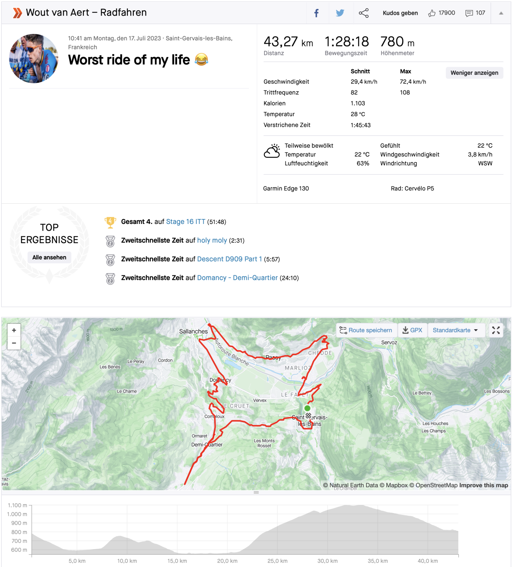Click the Strava chevron logo

17,13
